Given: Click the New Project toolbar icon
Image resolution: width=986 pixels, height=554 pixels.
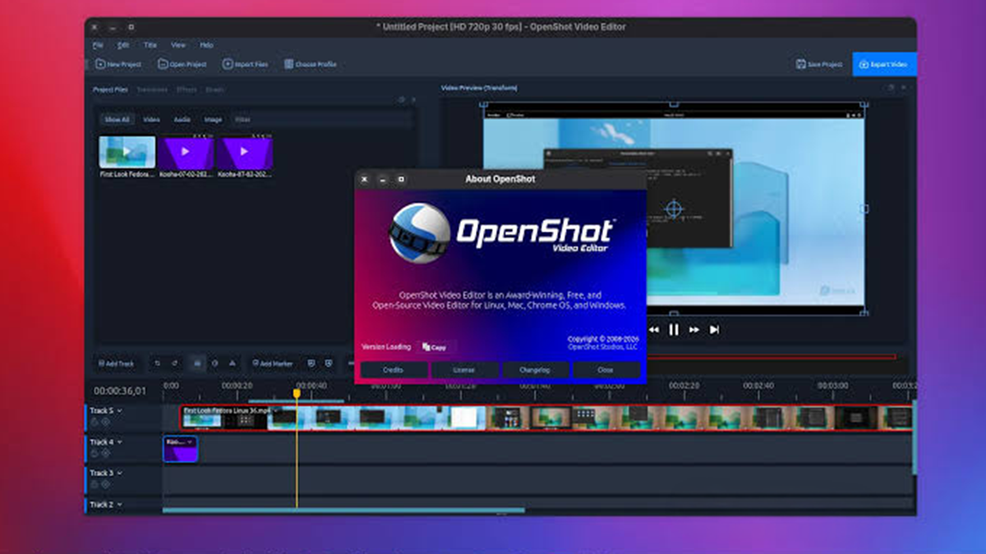Looking at the screenshot, I should click(100, 64).
